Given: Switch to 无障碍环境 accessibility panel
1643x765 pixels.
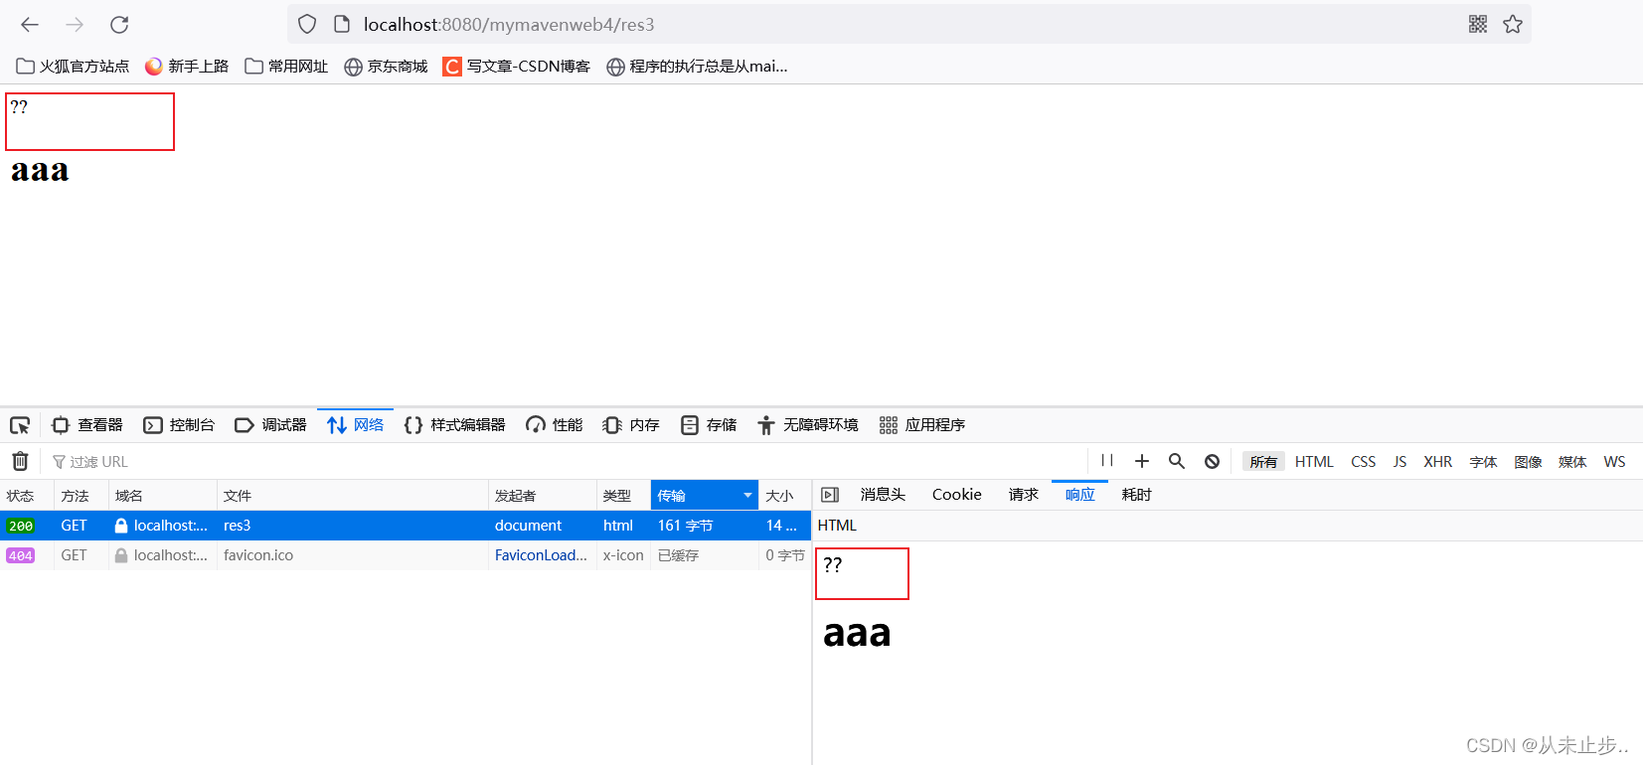Looking at the screenshot, I should [x=807, y=425].
